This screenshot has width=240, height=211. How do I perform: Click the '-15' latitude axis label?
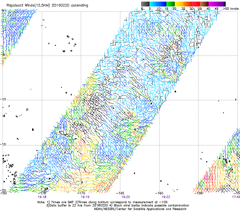click(x=3, y=144)
